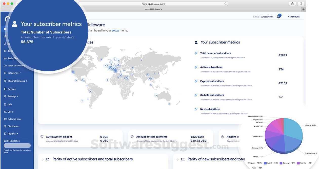Click the Info icon in the sidebar
The width and height of the screenshot is (319, 169).
pyautogui.click(x=5, y=104)
